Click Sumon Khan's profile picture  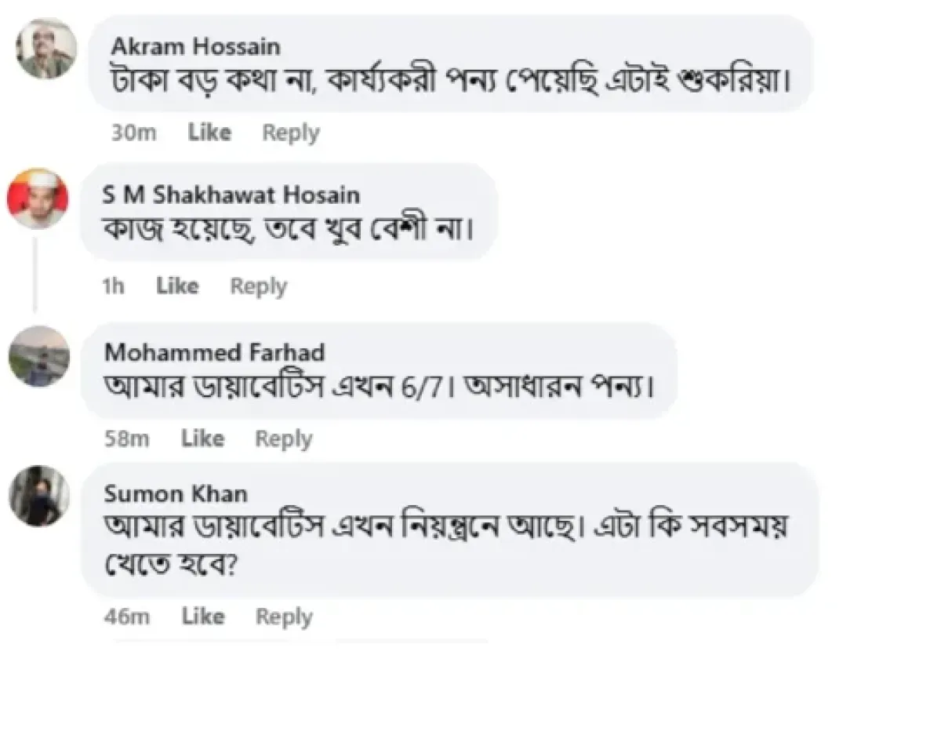point(39,496)
